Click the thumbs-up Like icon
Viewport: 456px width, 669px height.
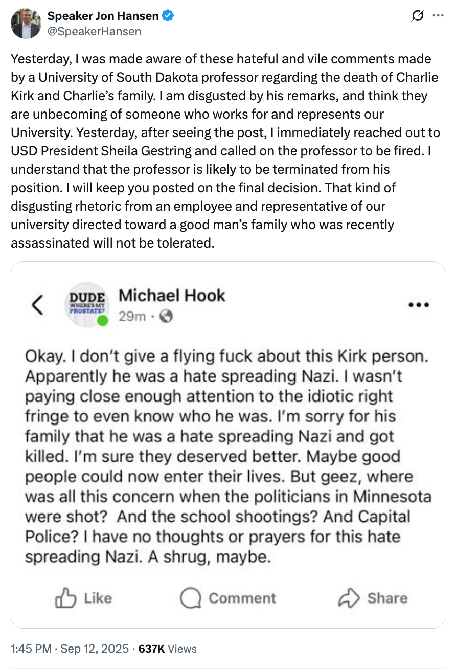click(66, 598)
